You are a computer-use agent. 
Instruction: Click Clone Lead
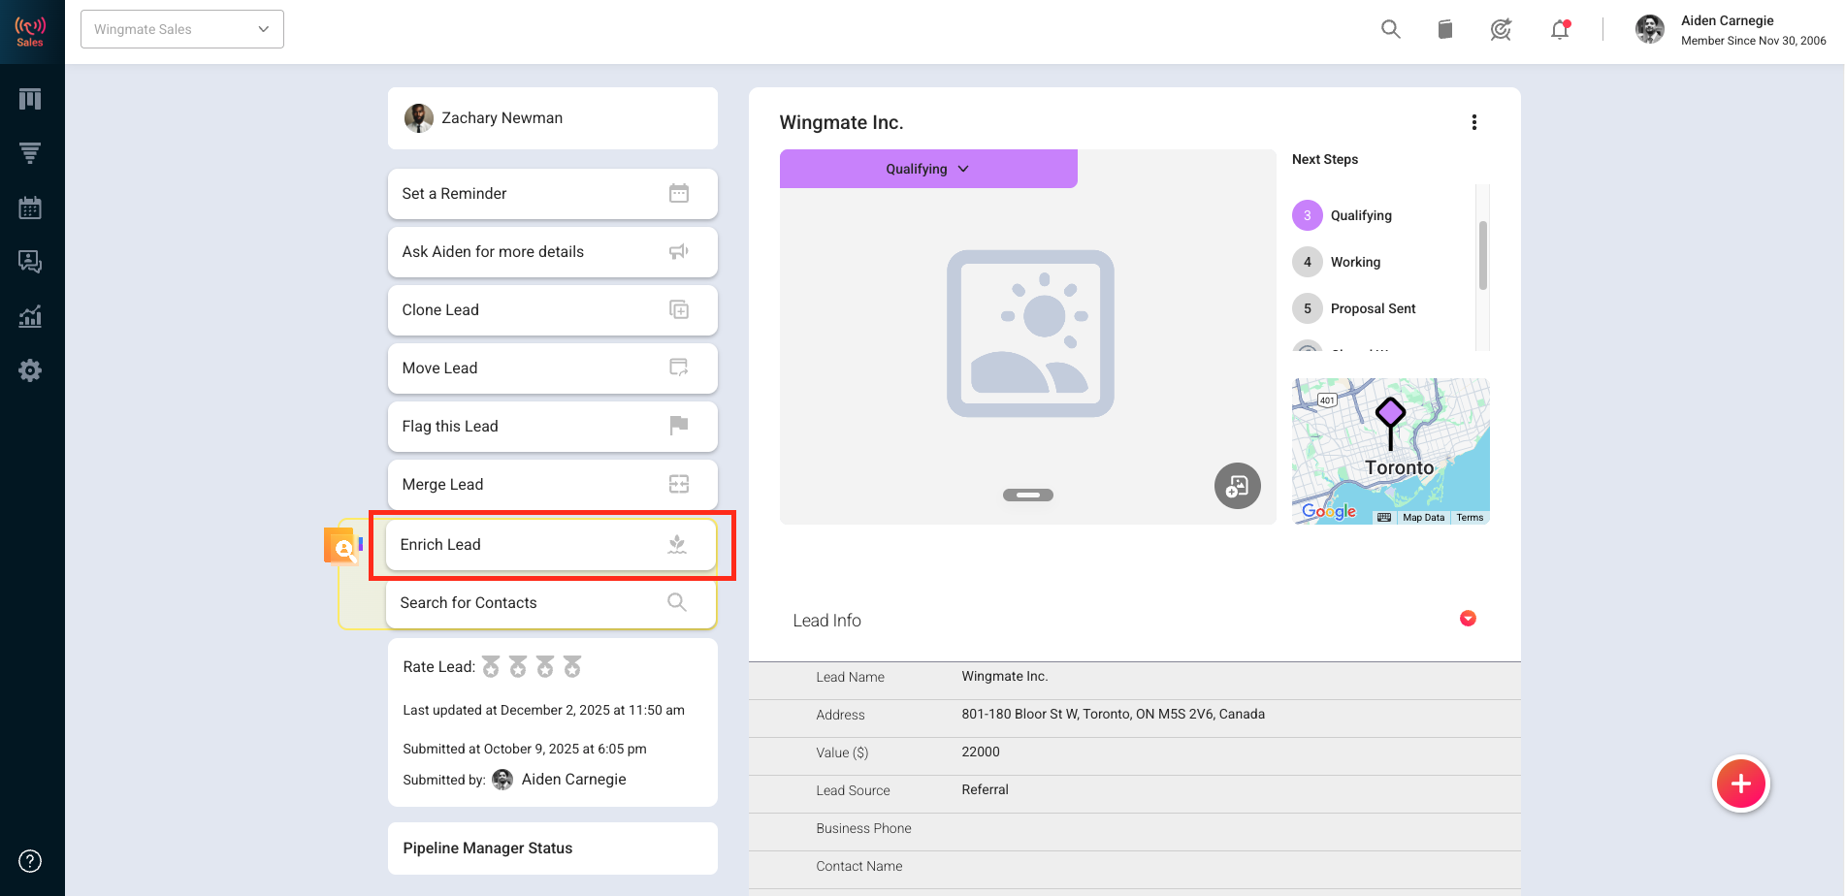click(x=553, y=310)
